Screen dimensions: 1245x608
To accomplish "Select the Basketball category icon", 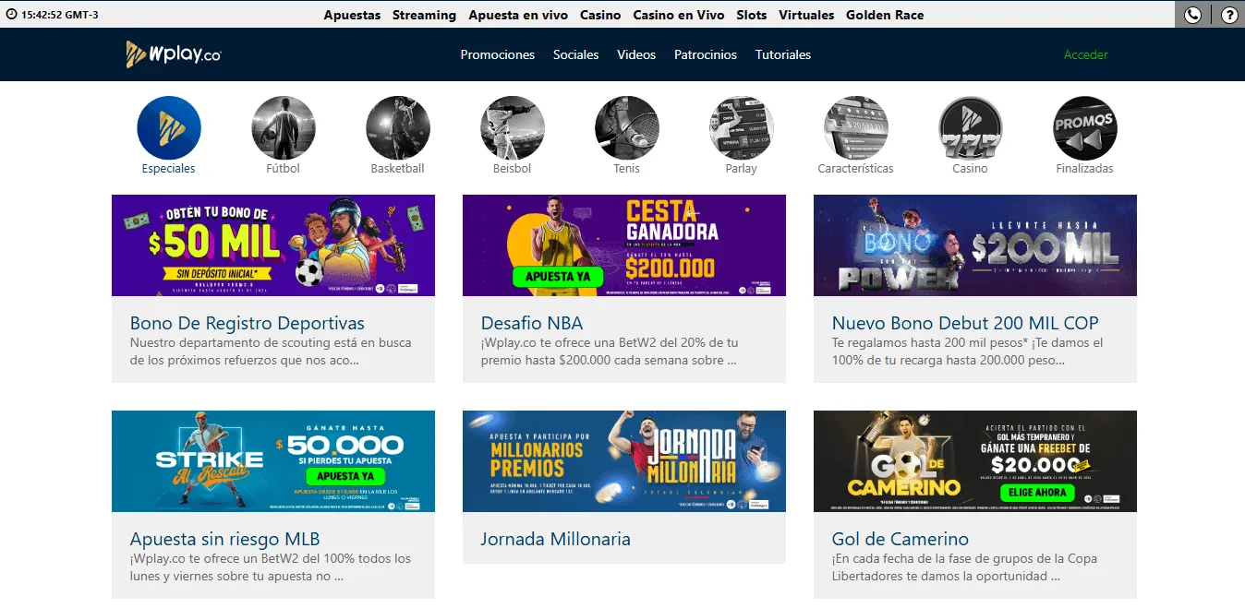I will click(398, 128).
